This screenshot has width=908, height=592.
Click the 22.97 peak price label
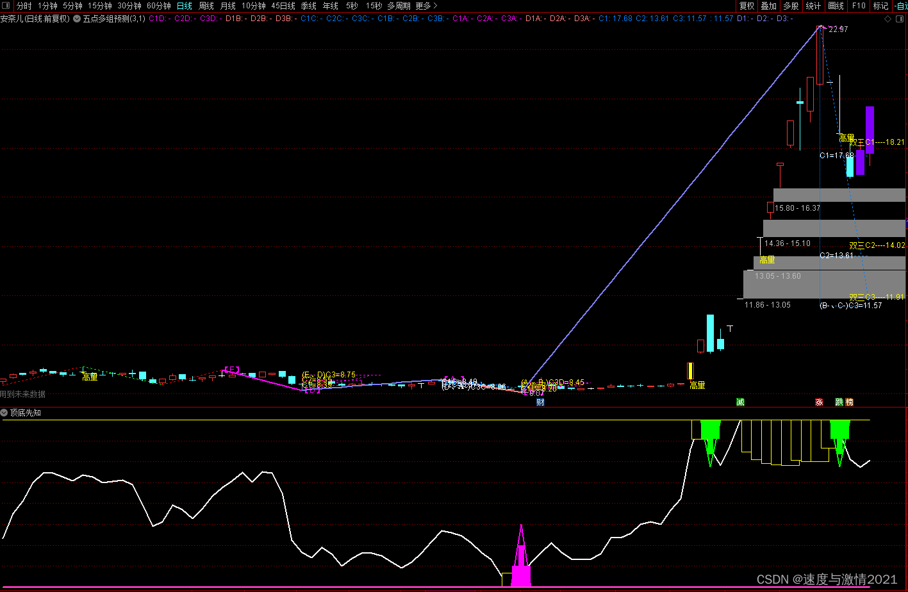pyautogui.click(x=838, y=29)
